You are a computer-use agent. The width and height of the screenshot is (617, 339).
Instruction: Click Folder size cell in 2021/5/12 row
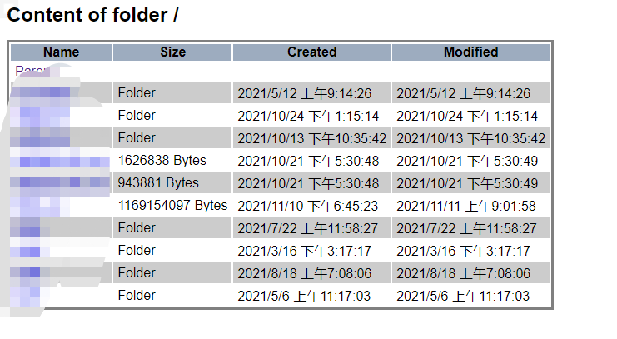tap(137, 92)
